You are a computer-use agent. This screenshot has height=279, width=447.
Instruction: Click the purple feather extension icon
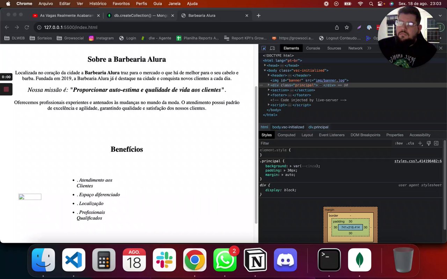(359, 27)
